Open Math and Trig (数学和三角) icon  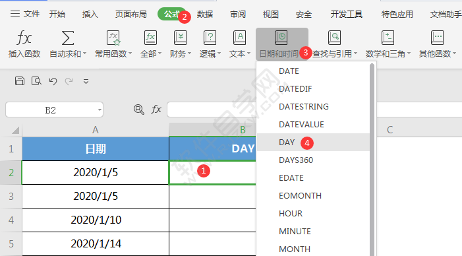click(x=388, y=38)
